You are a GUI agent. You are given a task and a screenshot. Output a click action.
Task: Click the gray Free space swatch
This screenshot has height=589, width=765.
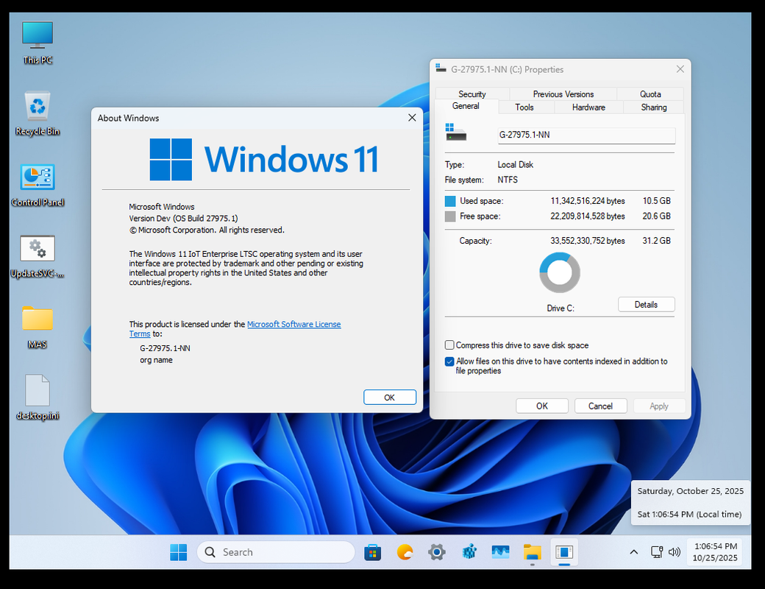coord(450,216)
